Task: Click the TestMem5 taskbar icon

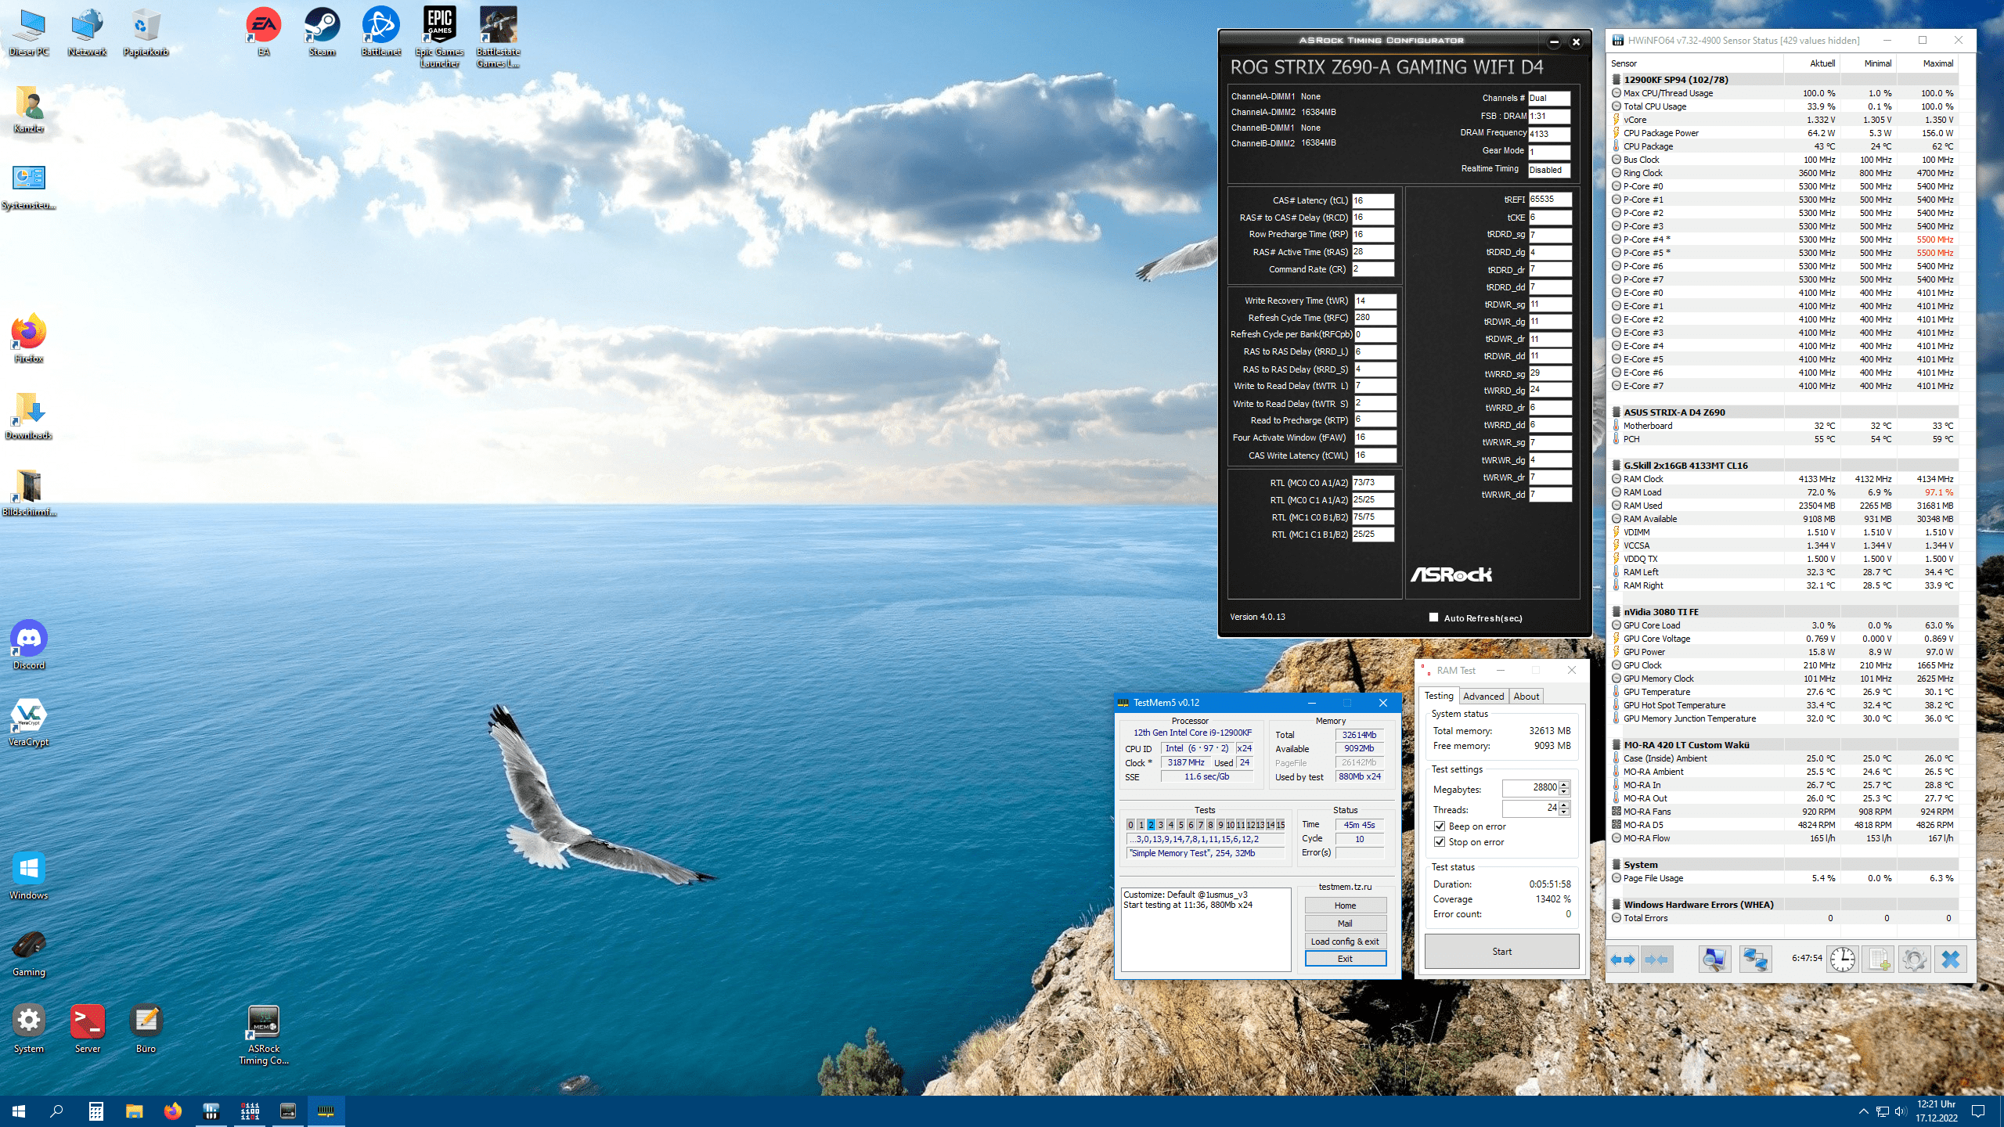Action: click(326, 1111)
